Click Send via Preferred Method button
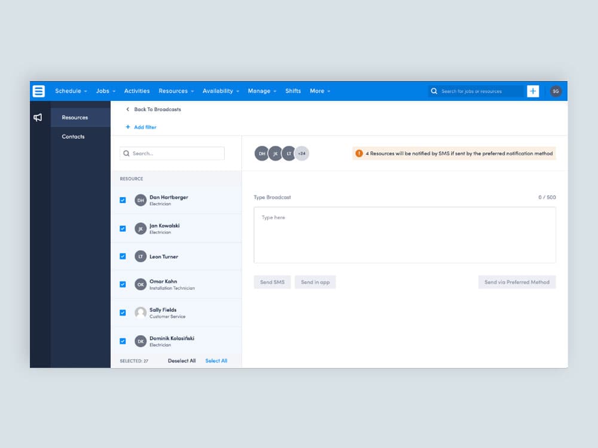 point(517,283)
